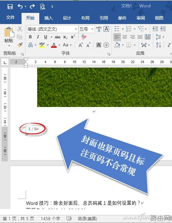
Task: Decrease paragraph indent
Action: pyautogui.click(x=155, y=29)
